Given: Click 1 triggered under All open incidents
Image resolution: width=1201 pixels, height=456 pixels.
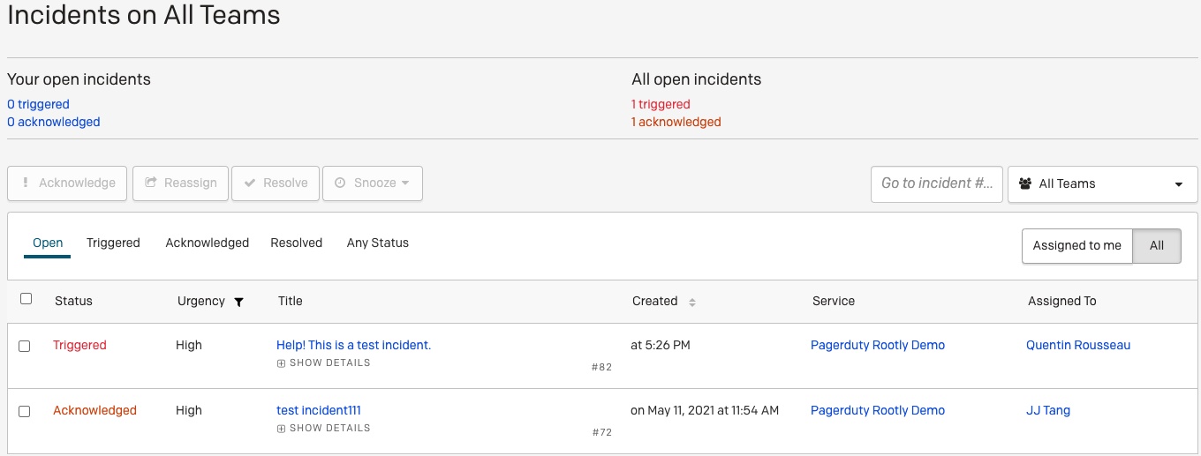Looking at the screenshot, I should (661, 104).
